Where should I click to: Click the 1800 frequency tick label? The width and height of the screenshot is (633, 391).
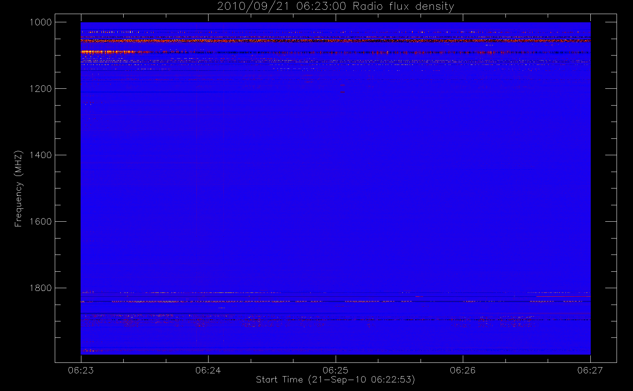(x=41, y=288)
